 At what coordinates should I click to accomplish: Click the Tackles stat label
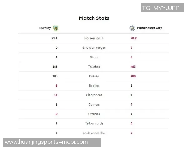94,86
